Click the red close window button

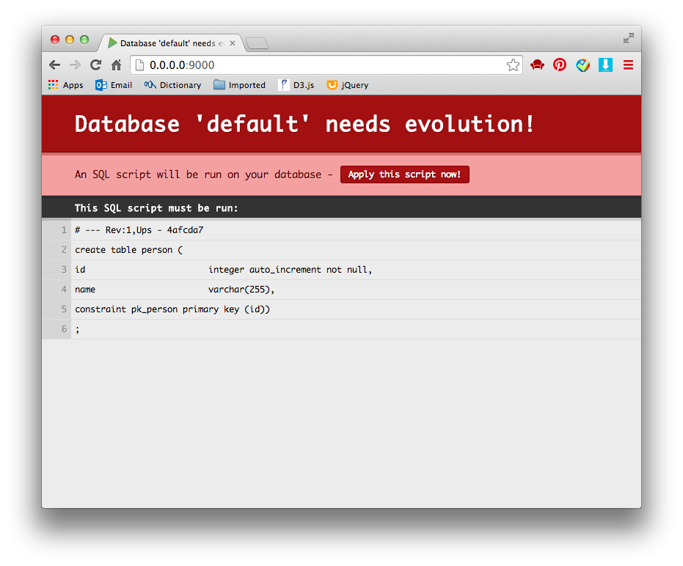[x=55, y=40]
